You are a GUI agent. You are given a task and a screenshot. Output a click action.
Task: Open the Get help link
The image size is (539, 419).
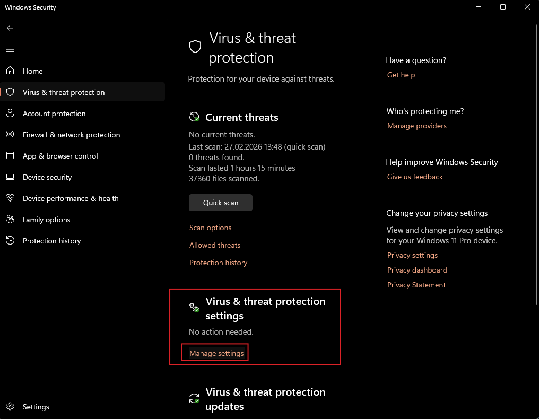(x=401, y=75)
